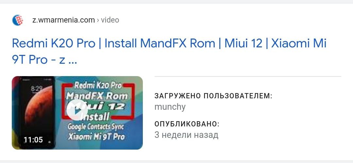The height and width of the screenshot is (163, 353).
Task: Click the wmarmenia site favicon
Action: point(18,20)
